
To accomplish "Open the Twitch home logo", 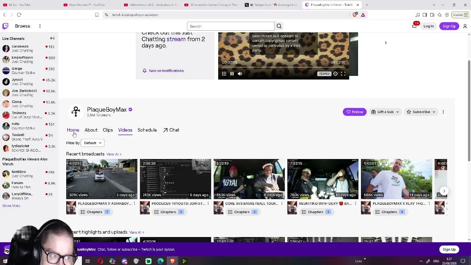I will [x=5, y=26].
